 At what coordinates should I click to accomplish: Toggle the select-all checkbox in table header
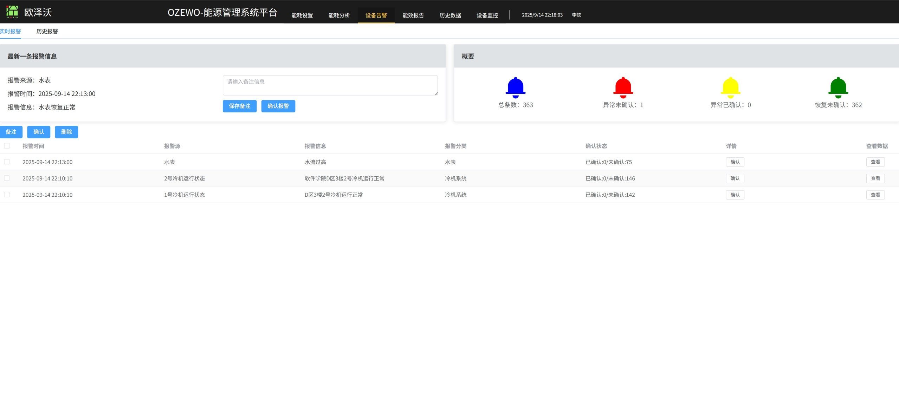[7, 146]
